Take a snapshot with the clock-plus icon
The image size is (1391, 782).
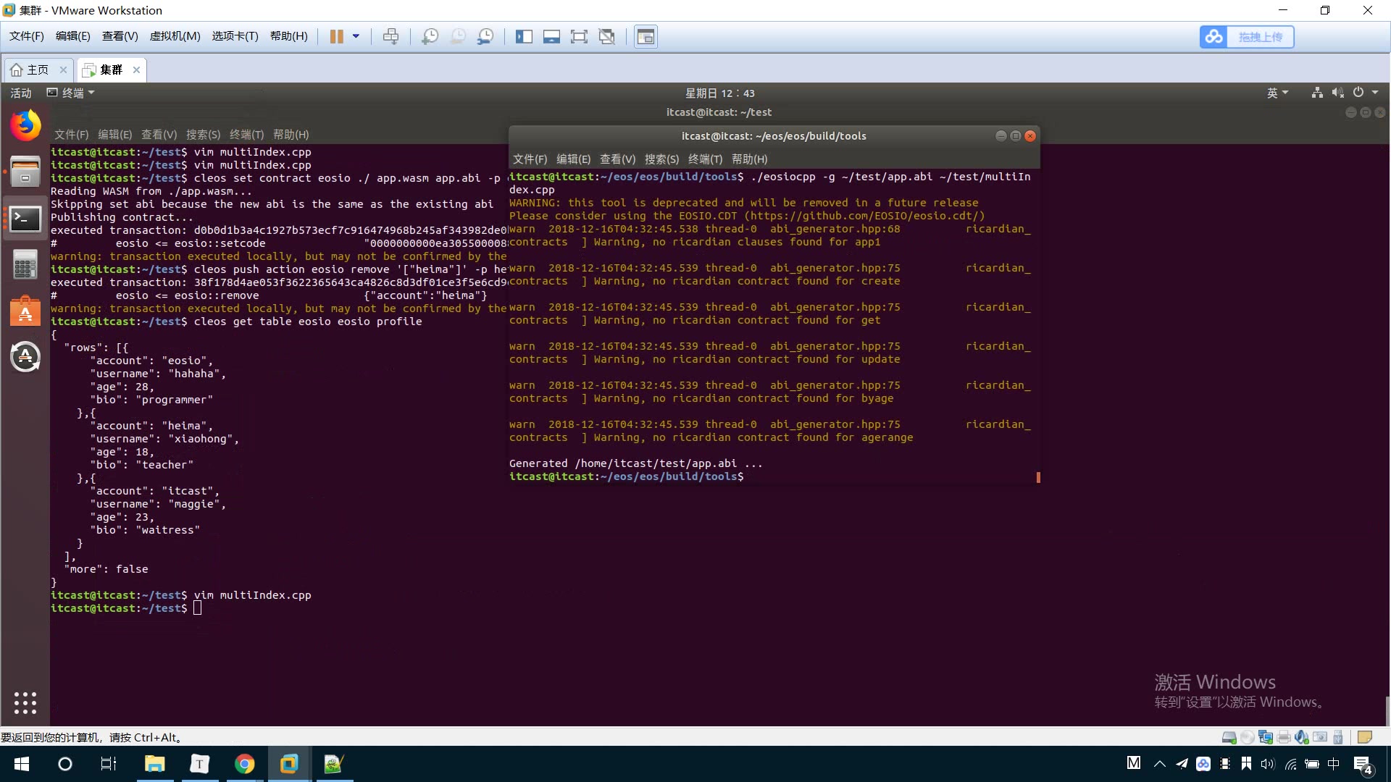pos(430,37)
